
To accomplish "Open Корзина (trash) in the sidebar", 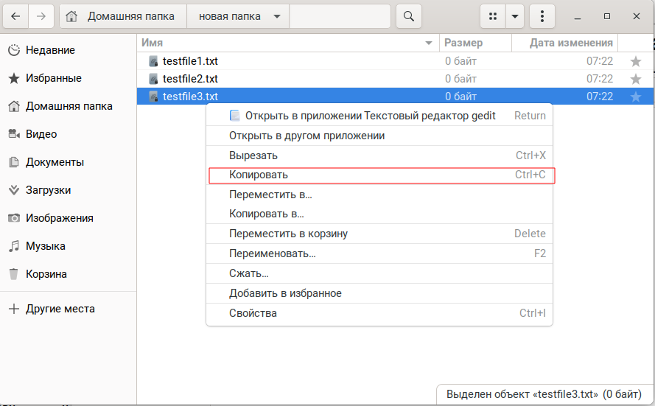I will [x=46, y=274].
